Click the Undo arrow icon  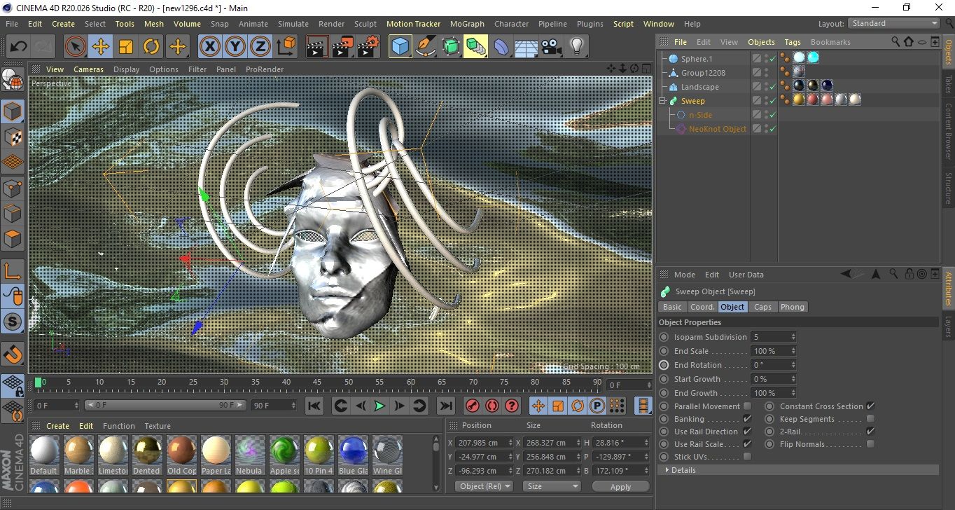19,47
